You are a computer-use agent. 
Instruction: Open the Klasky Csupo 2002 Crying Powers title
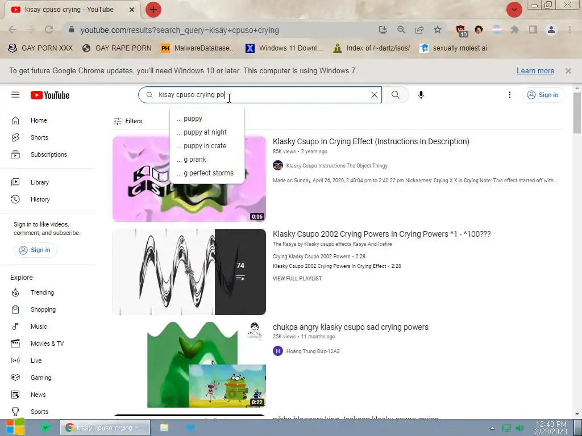(381, 234)
